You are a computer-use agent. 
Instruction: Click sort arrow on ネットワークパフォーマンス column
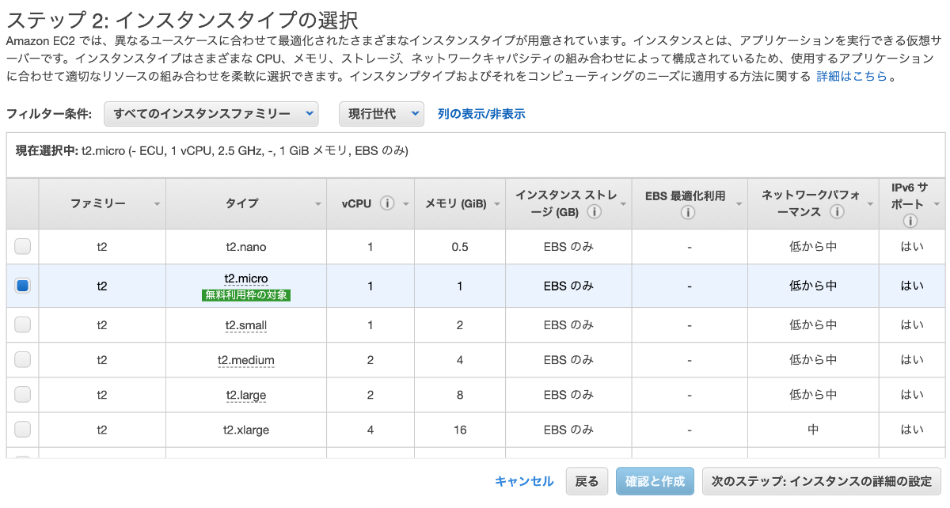[871, 205]
